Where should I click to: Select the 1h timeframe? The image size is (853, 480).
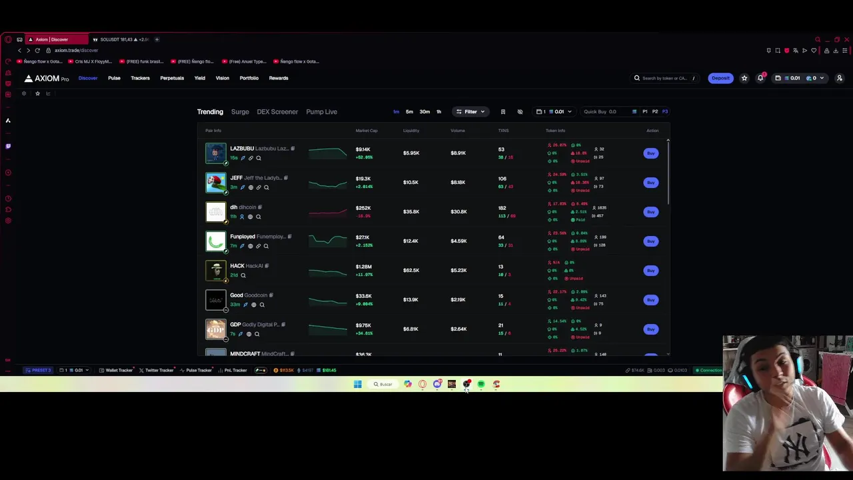(438, 111)
